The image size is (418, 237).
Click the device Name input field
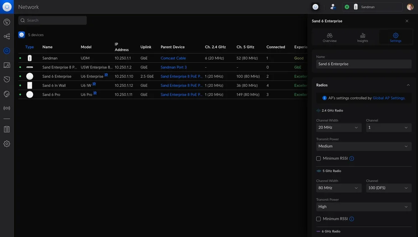[x=364, y=64]
